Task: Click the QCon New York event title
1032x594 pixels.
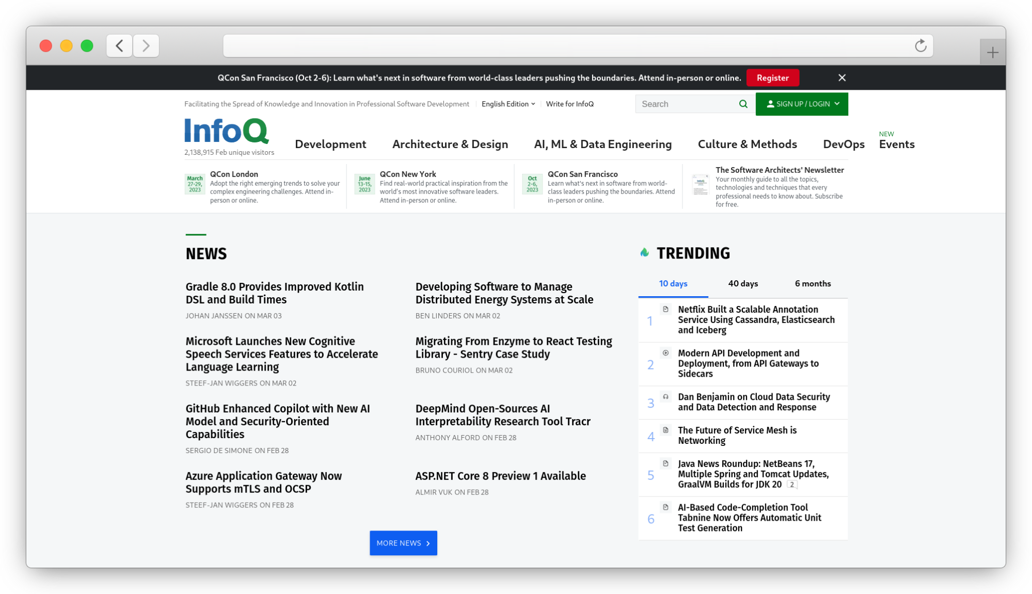Action: click(408, 174)
